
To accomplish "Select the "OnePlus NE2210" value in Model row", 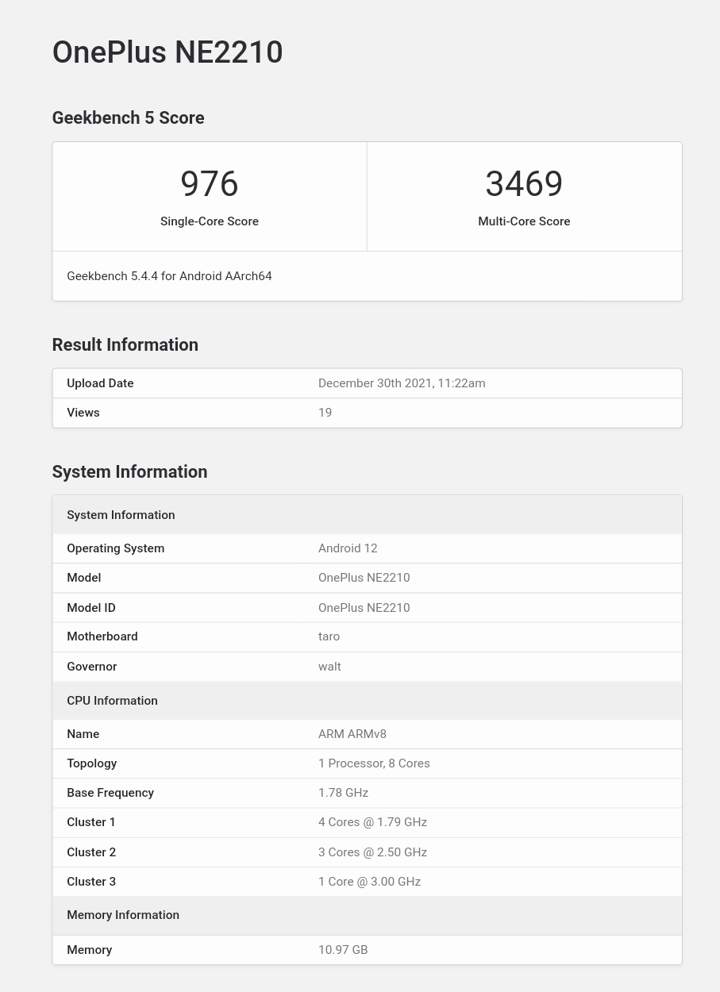I will (x=364, y=578).
